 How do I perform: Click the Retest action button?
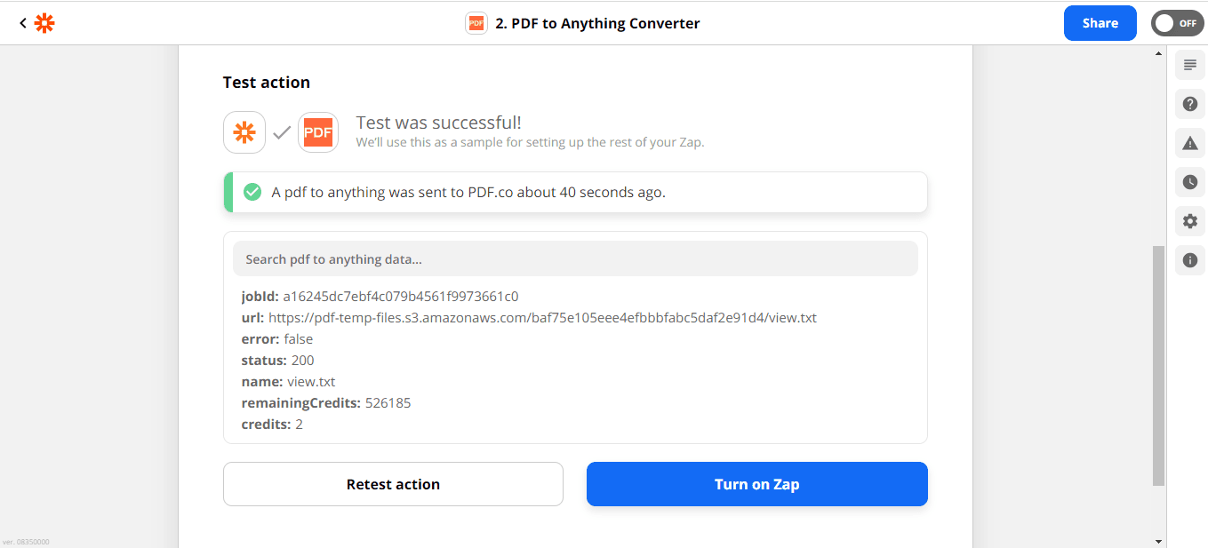tap(393, 484)
